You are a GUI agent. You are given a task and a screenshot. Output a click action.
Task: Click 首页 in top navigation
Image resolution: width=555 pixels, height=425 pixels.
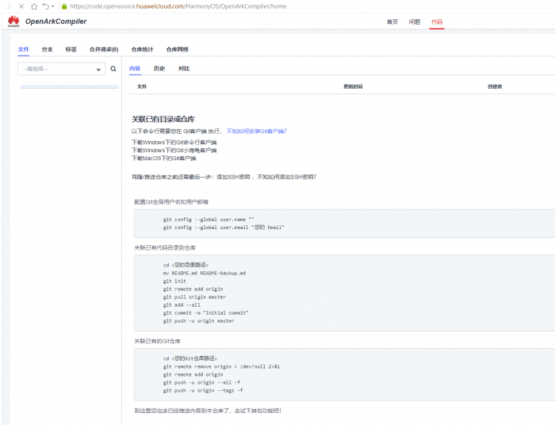[x=392, y=21]
